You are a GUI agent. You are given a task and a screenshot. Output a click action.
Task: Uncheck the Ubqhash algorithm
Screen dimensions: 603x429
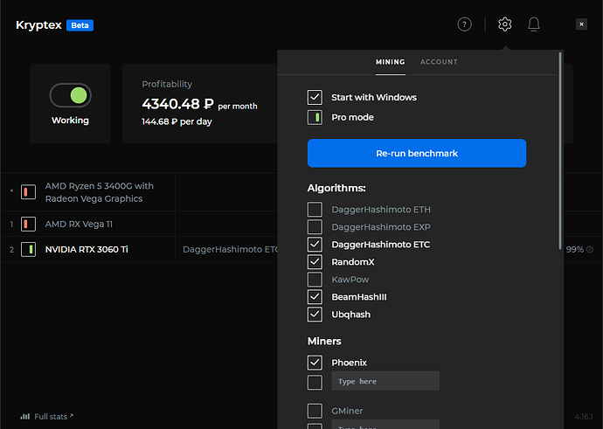(x=315, y=315)
